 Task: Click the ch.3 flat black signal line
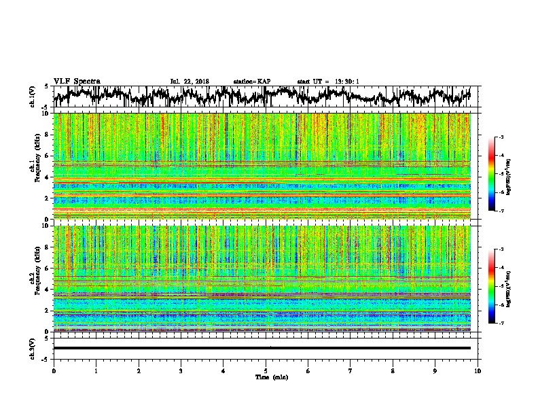tap(262, 348)
